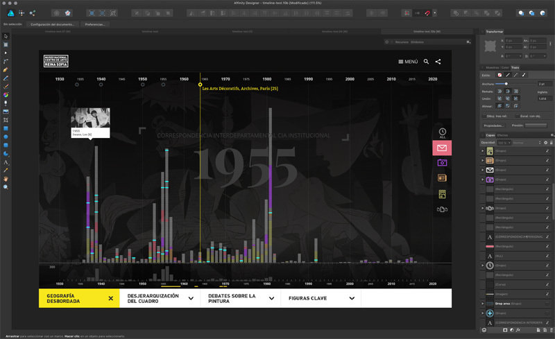Expand the camera group layer
Screen dimensions: 555x339
[x=482, y=180]
